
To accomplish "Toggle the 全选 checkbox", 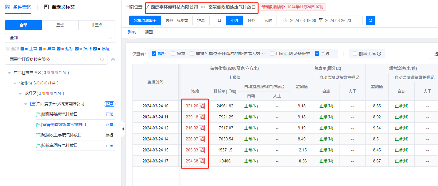I will (317, 54).
